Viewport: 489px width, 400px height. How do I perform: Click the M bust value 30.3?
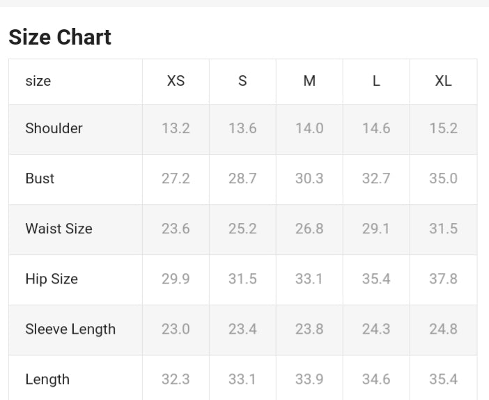coord(309,178)
